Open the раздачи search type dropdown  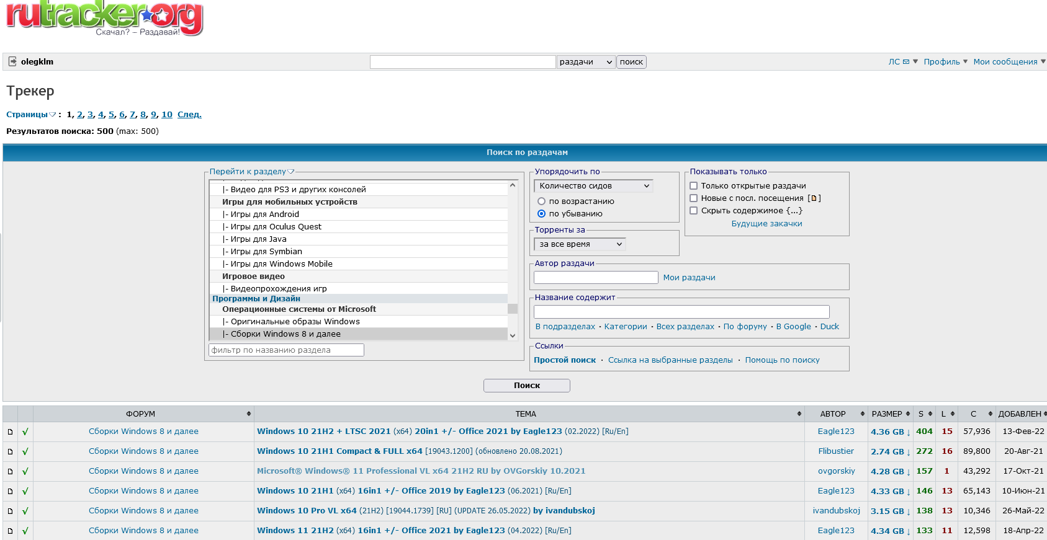coord(586,62)
